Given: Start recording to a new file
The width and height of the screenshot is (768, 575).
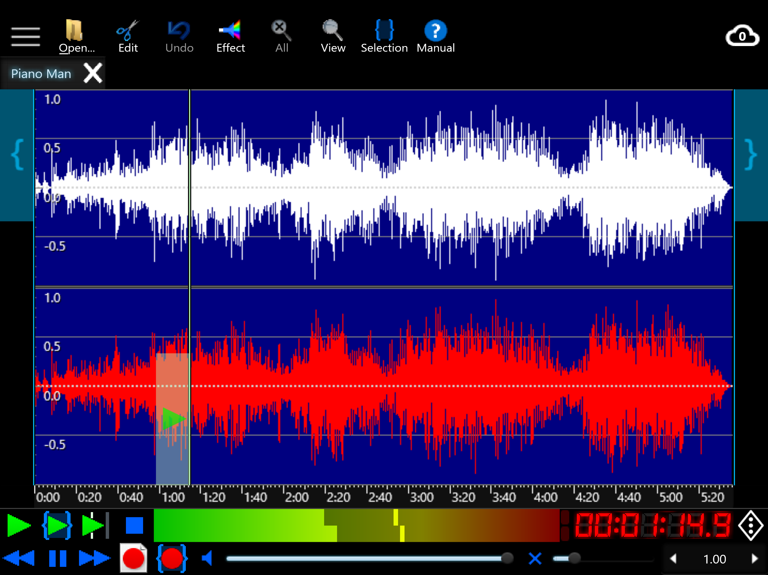Looking at the screenshot, I should point(134,558).
